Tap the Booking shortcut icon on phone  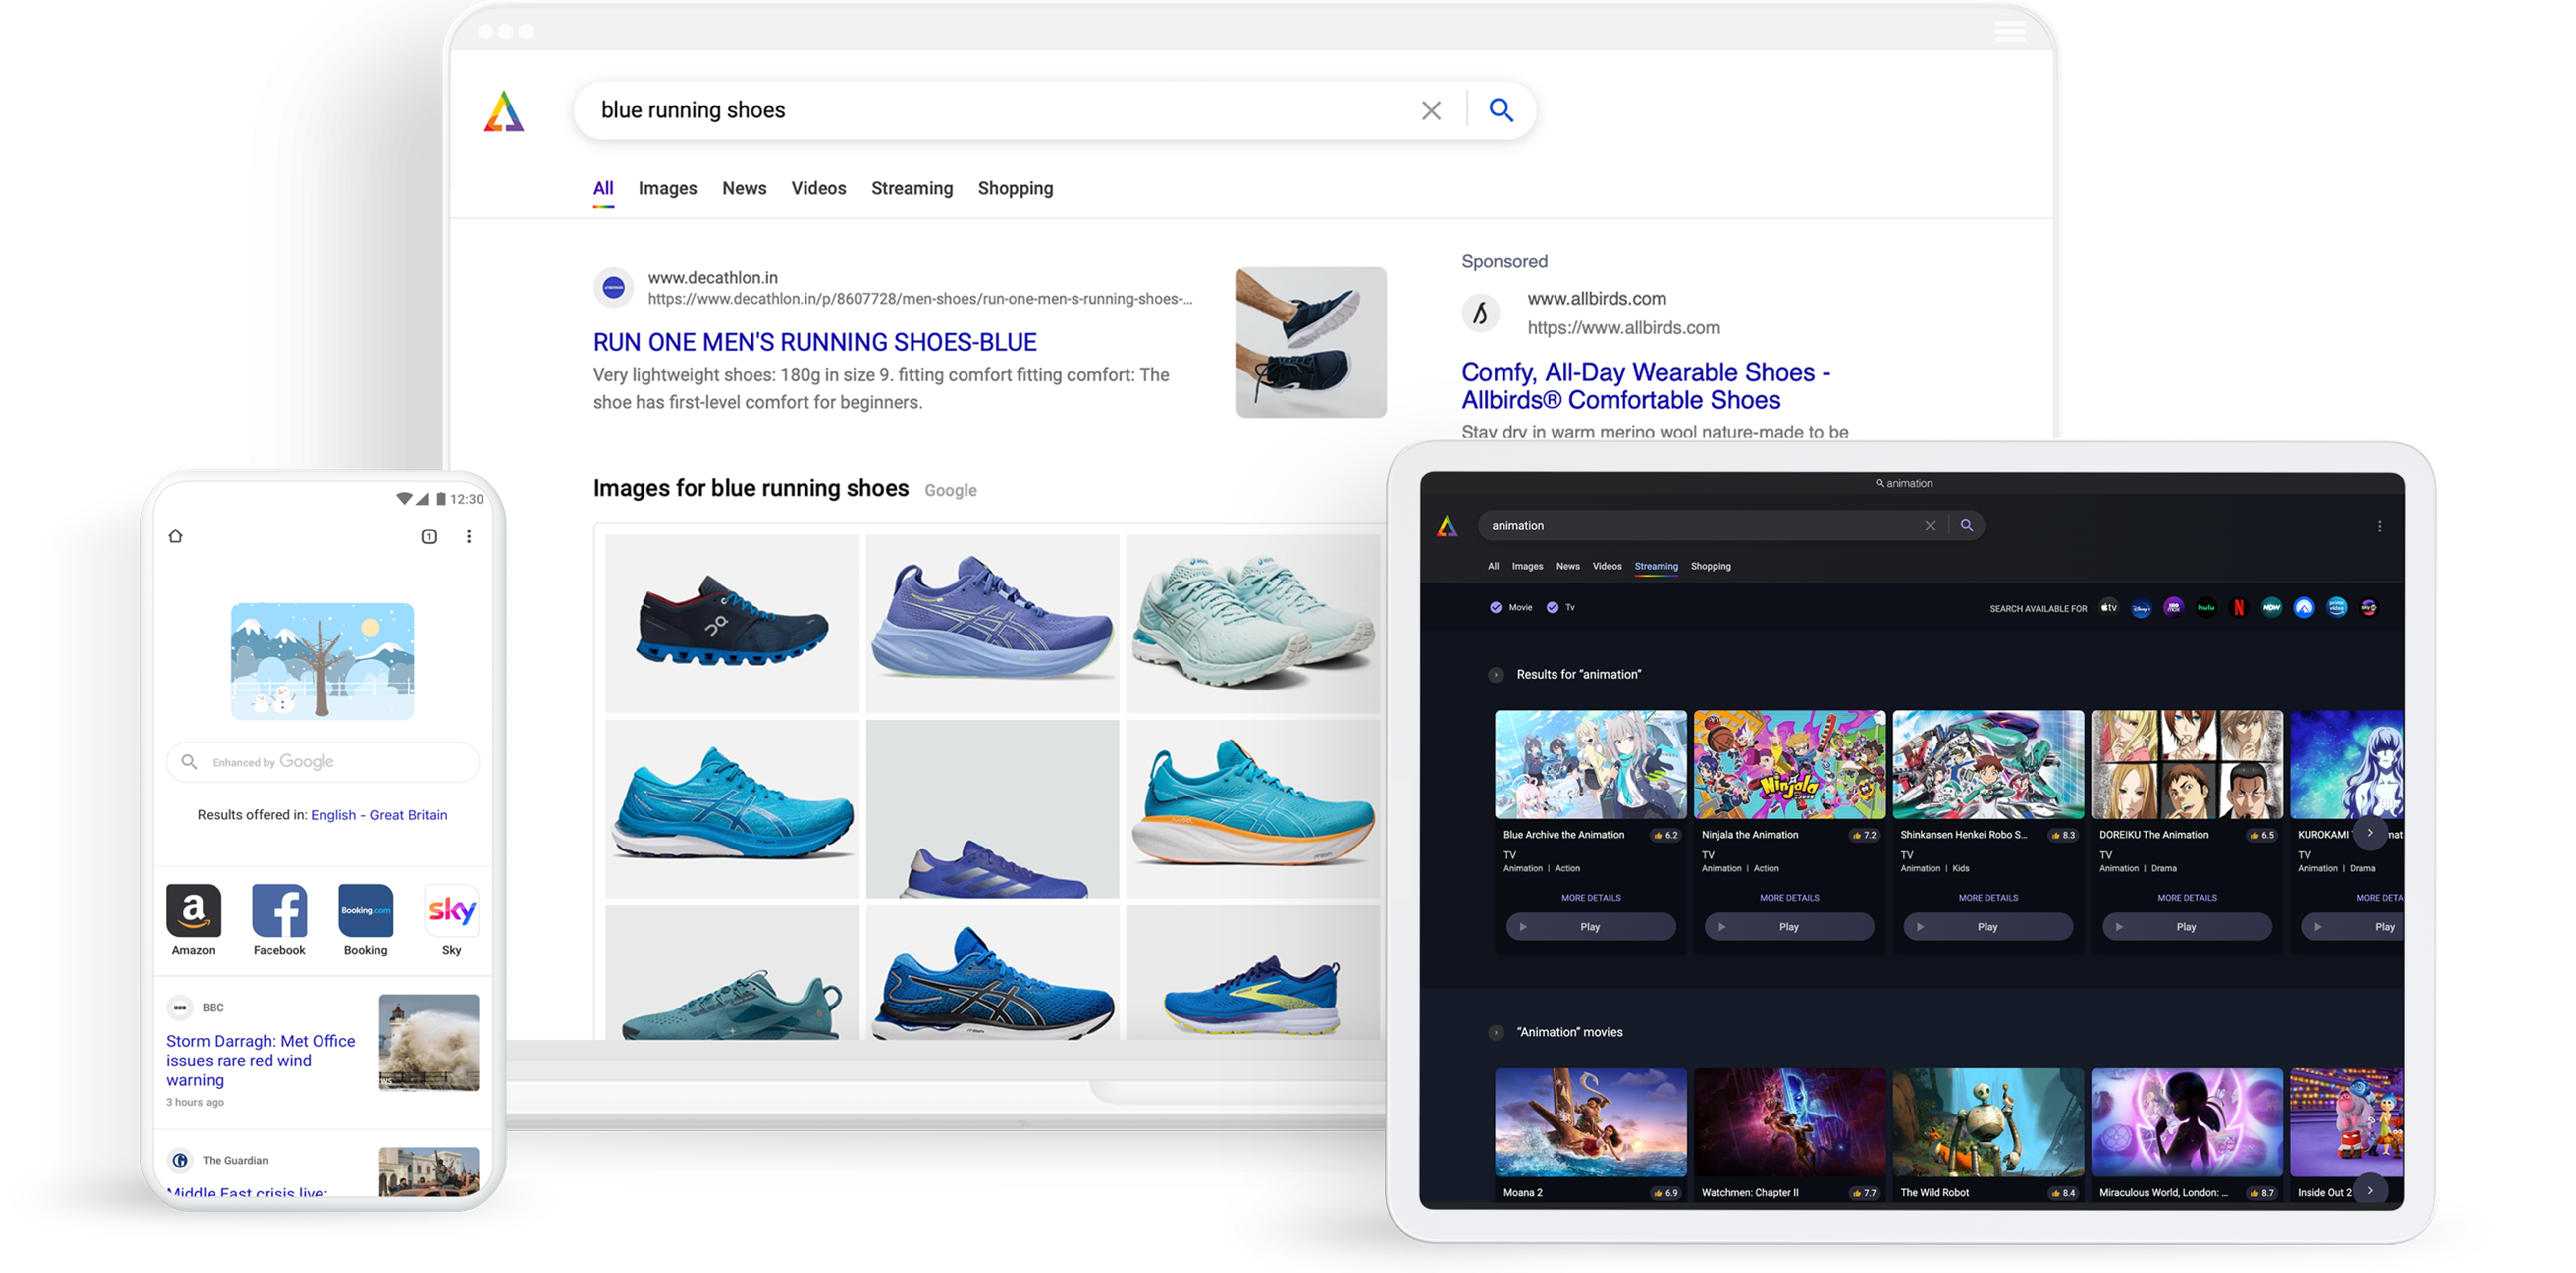coord(365,910)
